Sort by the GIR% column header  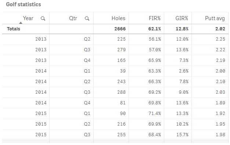(x=182, y=18)
